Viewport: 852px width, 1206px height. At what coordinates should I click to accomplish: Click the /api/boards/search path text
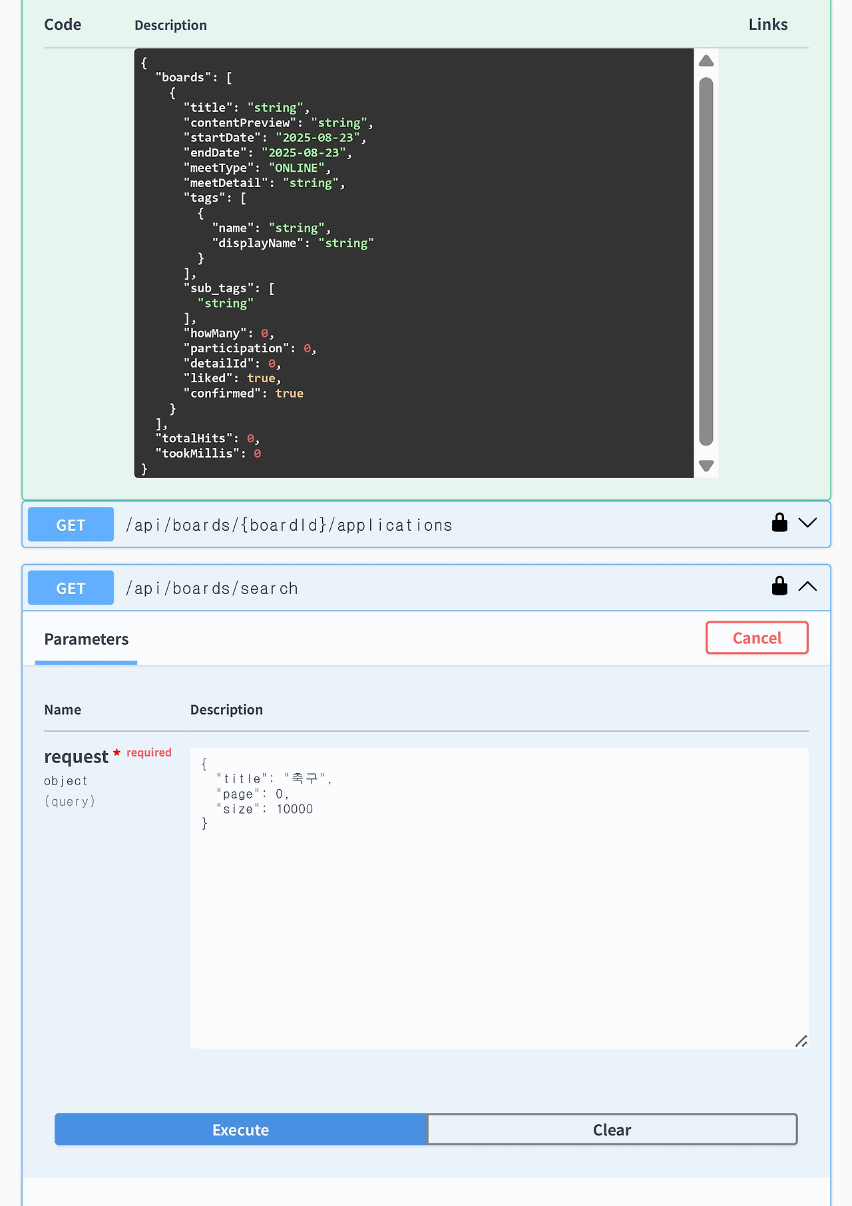pyautogui.click(x=212, y=589)
